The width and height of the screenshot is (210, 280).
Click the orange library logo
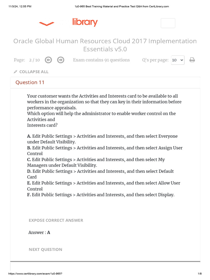tap(85, 22)
